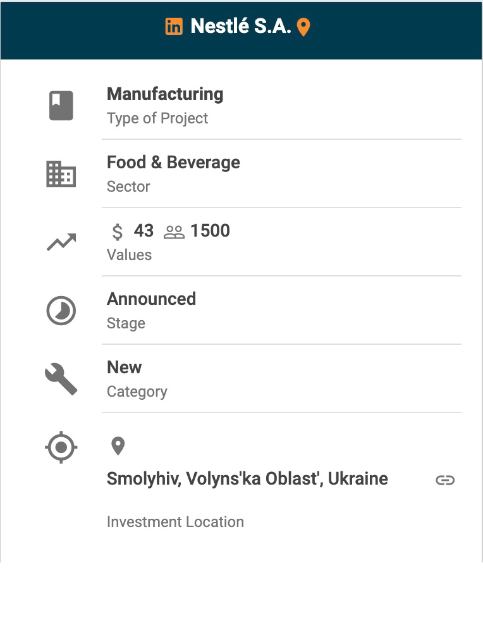The image size is (483, 639).
Task: Click the gray pin above Smolyhiv address
Action: click(x=118, y=446)
